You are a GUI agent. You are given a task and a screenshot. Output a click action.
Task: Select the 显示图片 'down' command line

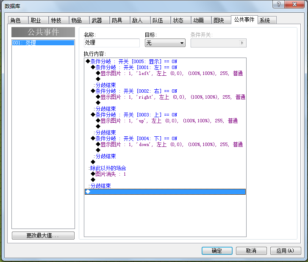pos(165,144)
